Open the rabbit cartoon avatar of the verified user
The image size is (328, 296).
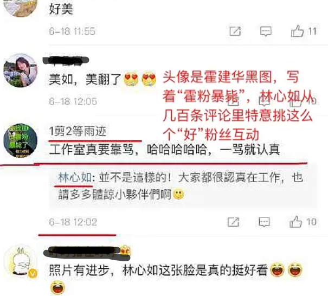tap(20, 261)
